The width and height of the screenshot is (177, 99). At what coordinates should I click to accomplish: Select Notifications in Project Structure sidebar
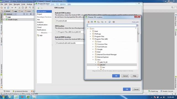41,30
